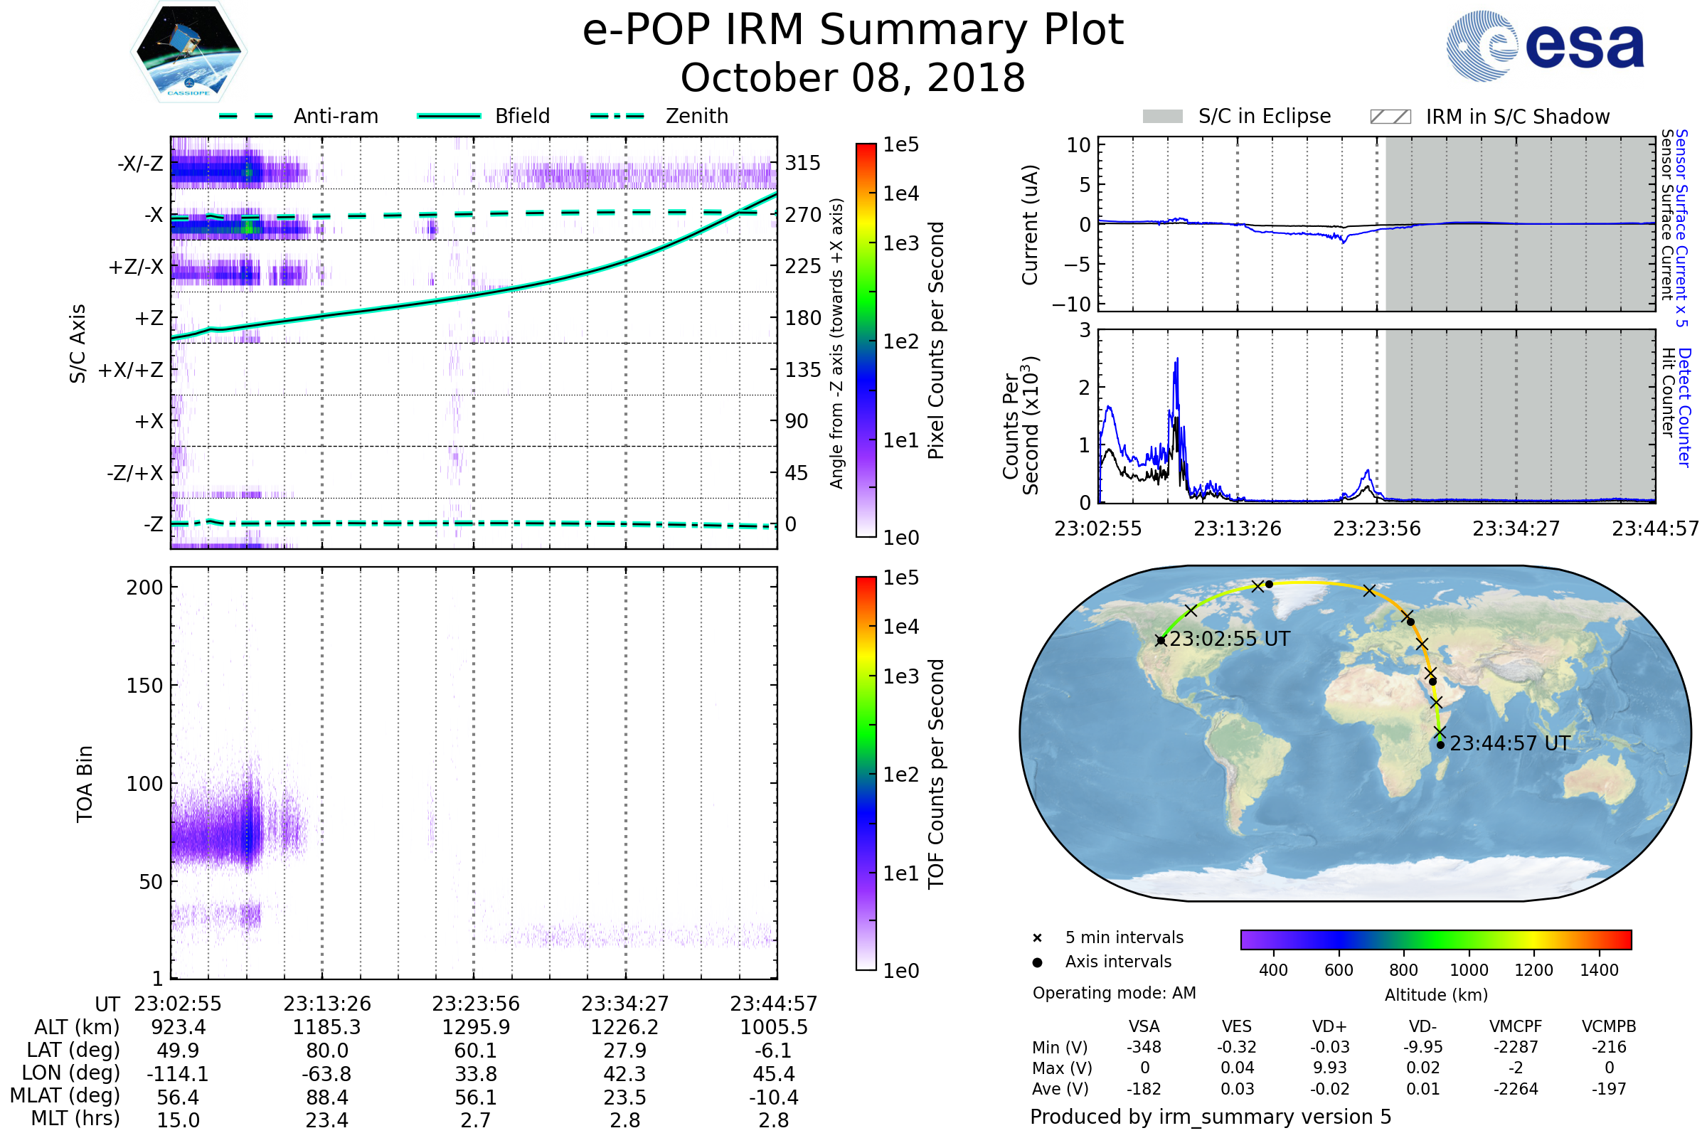This screenshot has height=1138, width=1707.
Task: Click the 23:02:55 UT start label on map
Action: coord(1230,639)
